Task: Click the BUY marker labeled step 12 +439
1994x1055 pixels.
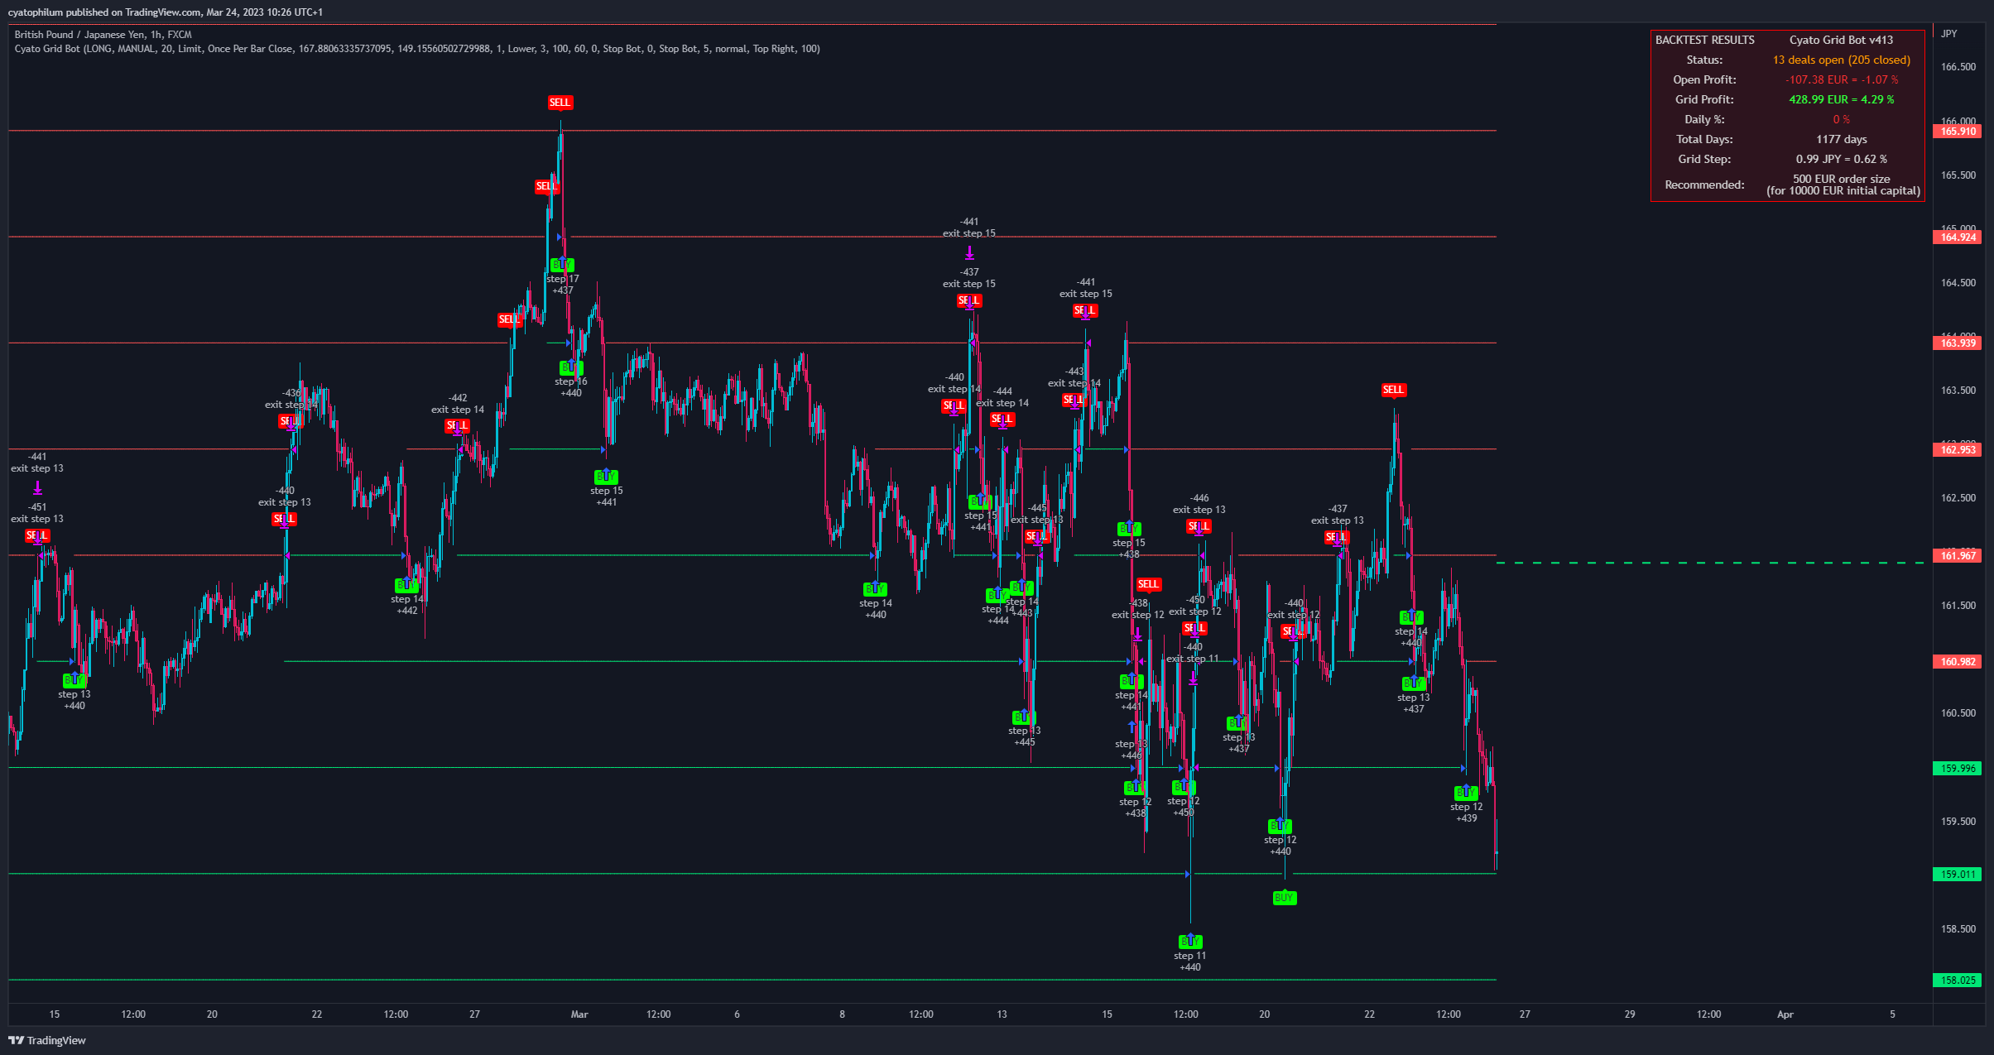Action: point(1466,793)
